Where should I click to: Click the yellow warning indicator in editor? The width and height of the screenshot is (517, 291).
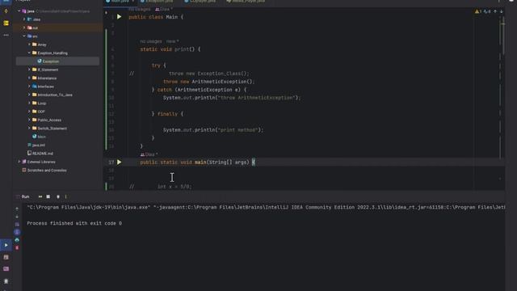[x=477, y=11]
